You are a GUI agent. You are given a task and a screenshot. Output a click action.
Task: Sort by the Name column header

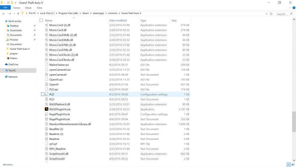coord(76,20)
